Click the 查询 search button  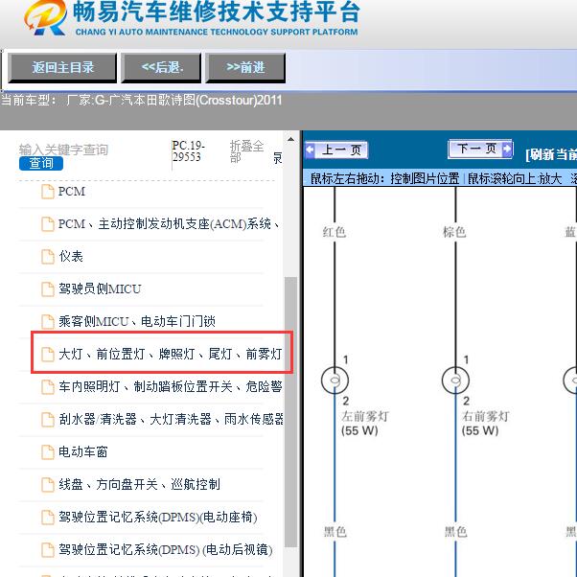41,163
